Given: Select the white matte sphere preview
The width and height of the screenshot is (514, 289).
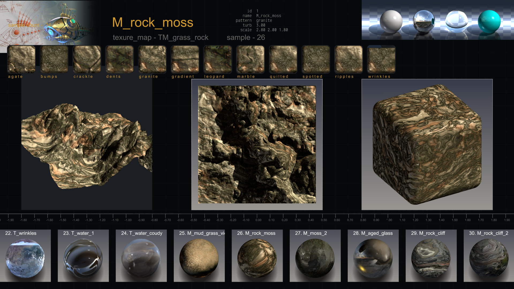Looking at the screenshot, I should (x=391, y=21).
